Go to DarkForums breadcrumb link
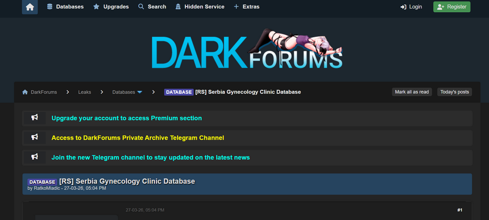 point(43,92)
